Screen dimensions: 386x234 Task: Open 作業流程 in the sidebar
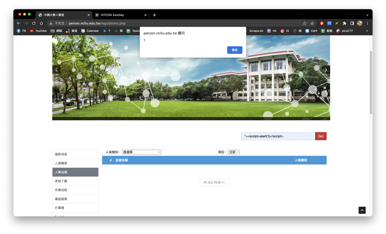point(75,190)
